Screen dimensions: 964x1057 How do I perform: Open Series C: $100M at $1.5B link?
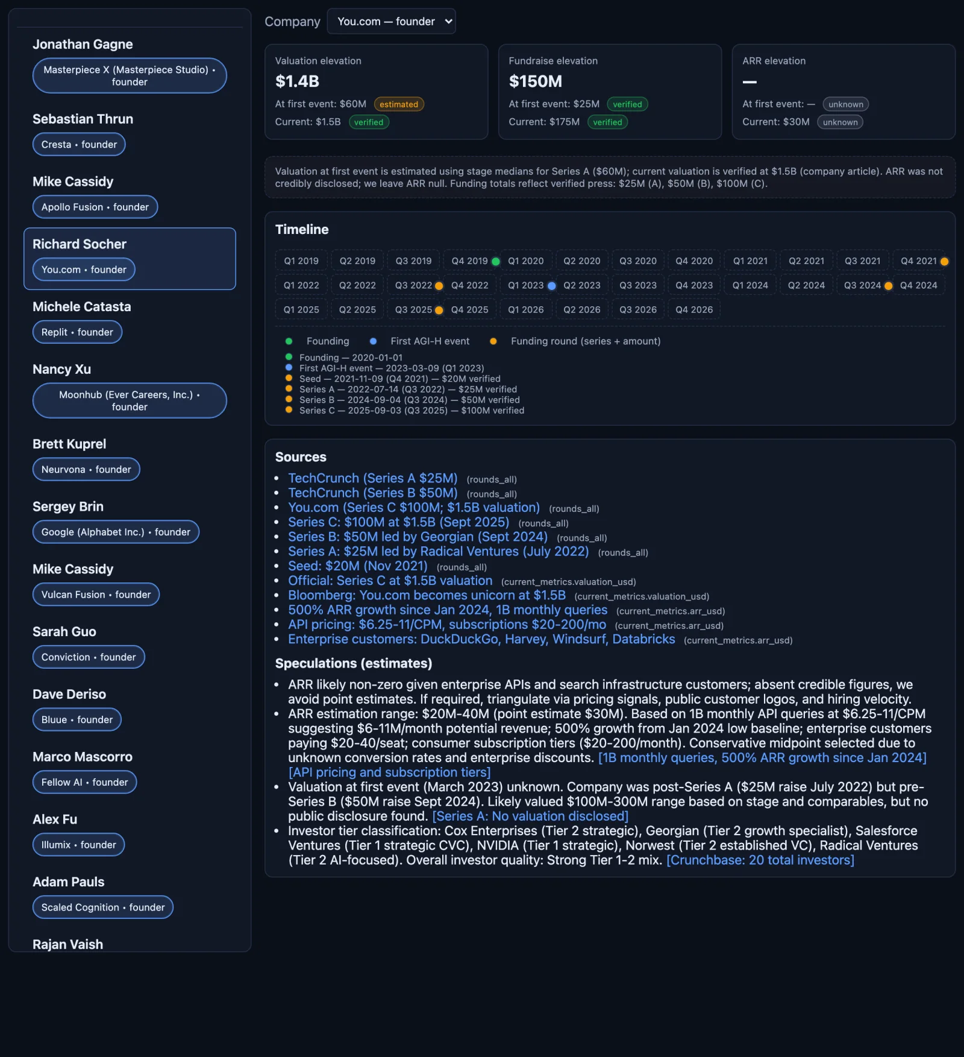pos(398,522)
